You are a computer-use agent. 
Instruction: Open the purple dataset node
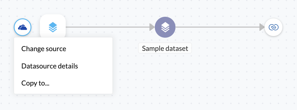(165, 27)
